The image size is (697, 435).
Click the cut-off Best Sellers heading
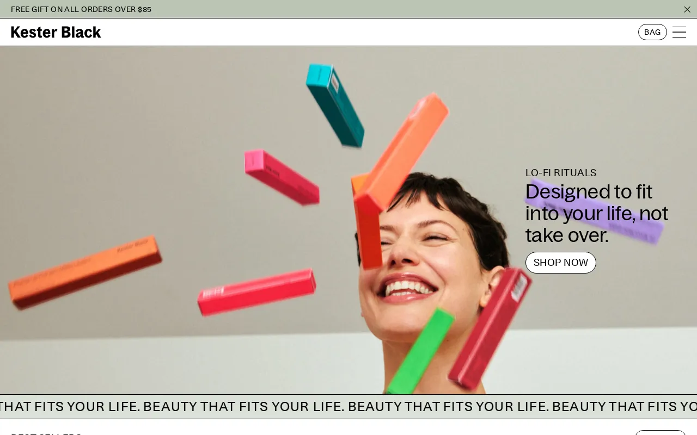(x=46, y=433)
